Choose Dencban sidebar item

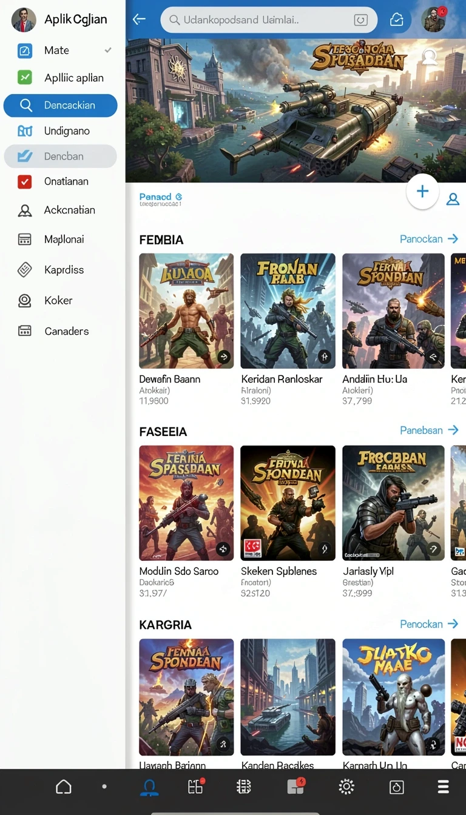point(60,156)
